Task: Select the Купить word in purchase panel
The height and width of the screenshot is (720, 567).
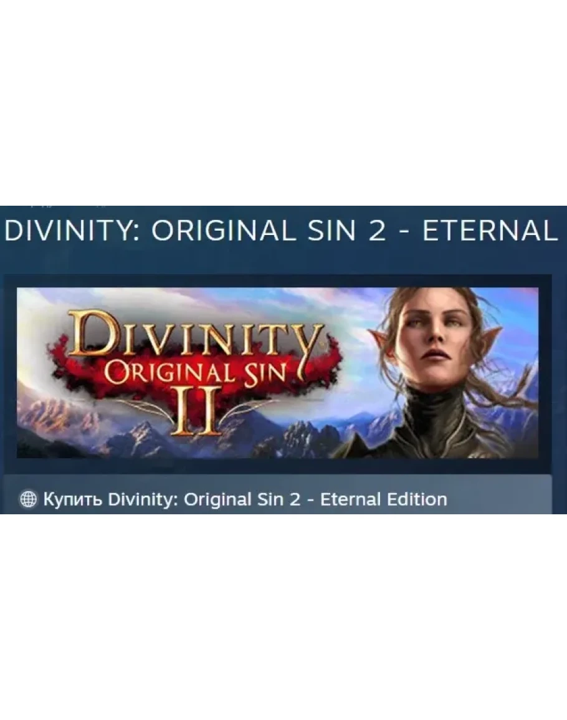Action: point(72,499)
